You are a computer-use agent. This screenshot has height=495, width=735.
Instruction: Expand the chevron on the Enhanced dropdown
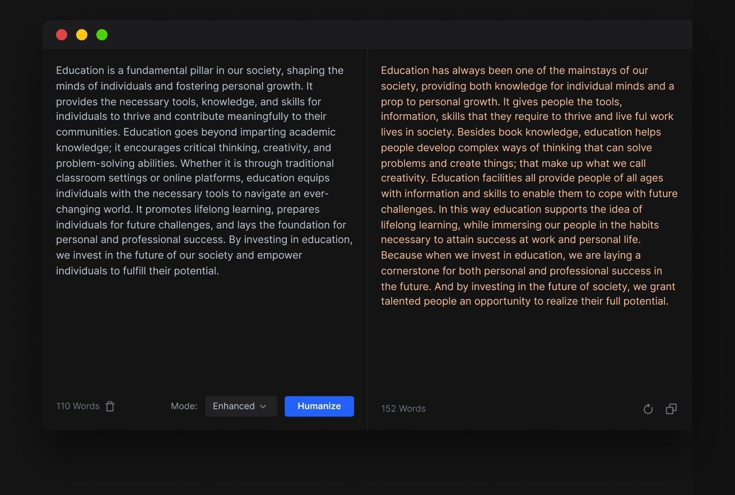point(264,406)
